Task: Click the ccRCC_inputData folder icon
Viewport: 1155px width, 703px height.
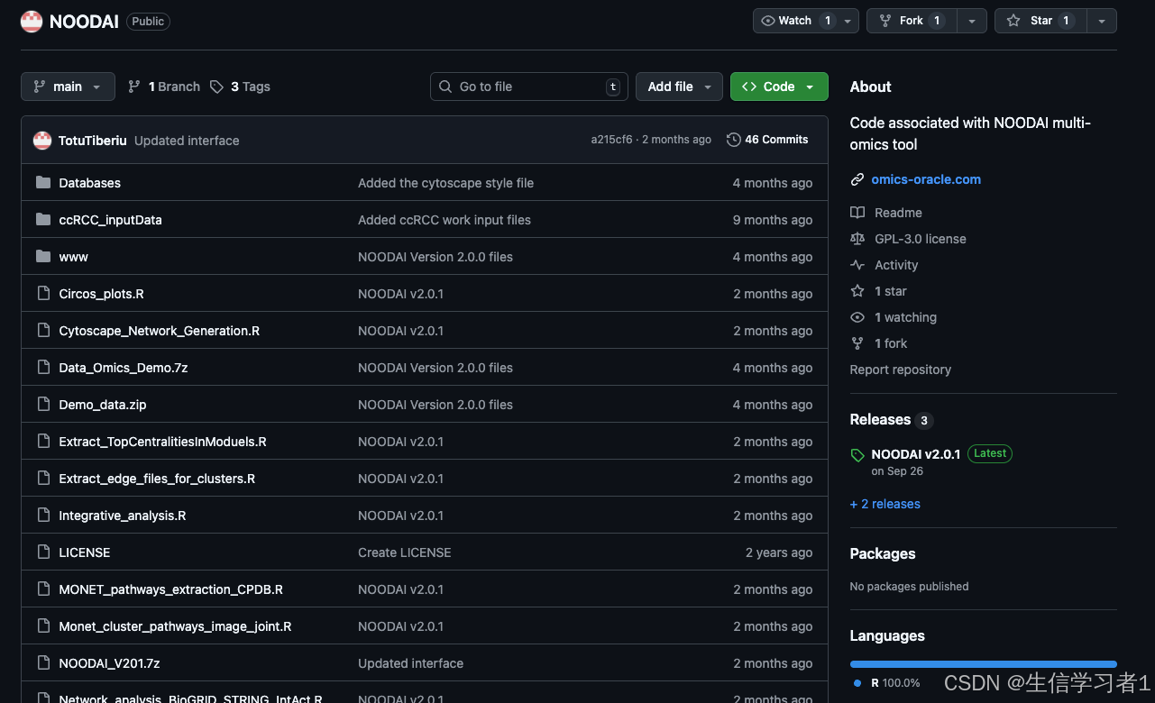Action: pyautogui.click(x=43, y=220)
